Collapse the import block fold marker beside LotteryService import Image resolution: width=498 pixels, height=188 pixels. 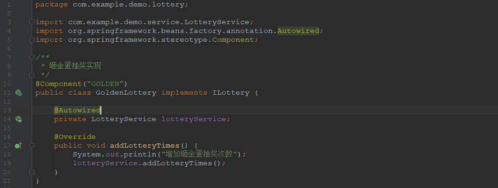pyautogui.click(x=32, y=22)
